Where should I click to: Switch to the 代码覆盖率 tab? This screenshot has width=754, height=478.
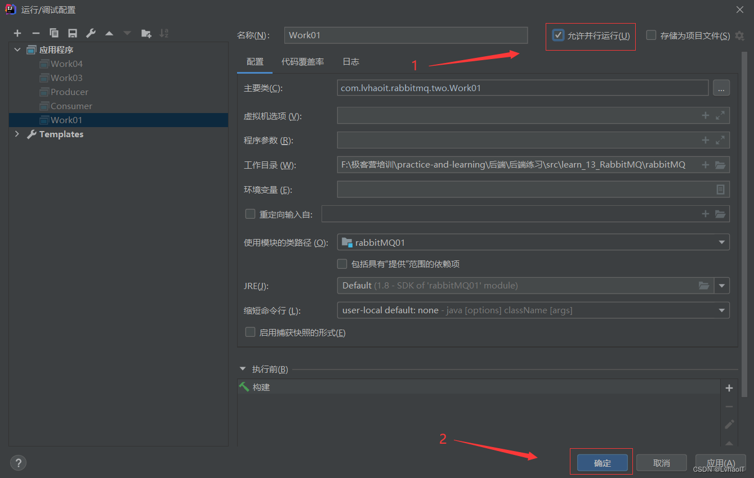[303, 62]
